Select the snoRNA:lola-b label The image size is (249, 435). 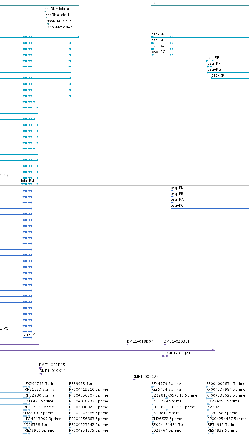coord(58,15)
